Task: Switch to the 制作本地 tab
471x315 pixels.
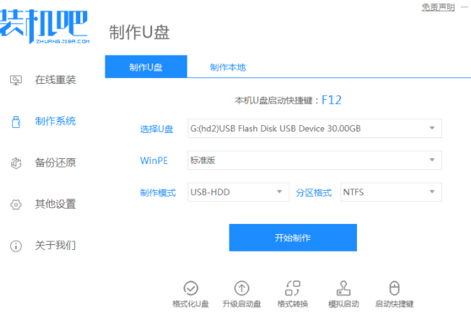Action: [x=228, y=67]
